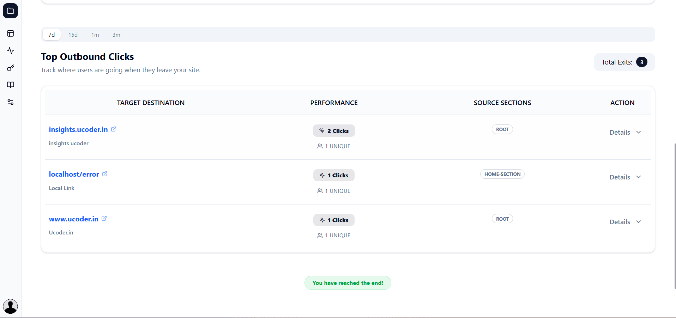This screenshot has width=676, height=318.
Task: Switch to the 15d time range
Action: 73,35
